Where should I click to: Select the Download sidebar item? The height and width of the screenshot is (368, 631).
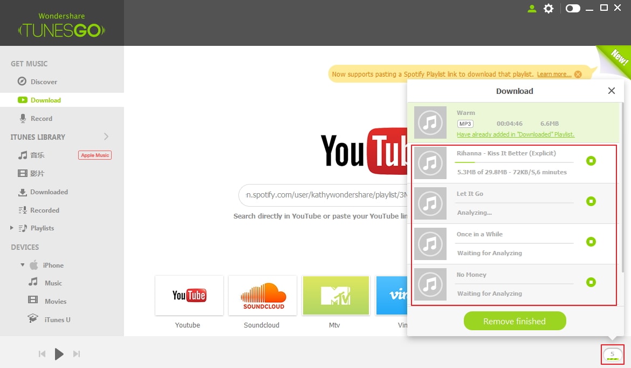pyautogui.click(x=62, y=100)
